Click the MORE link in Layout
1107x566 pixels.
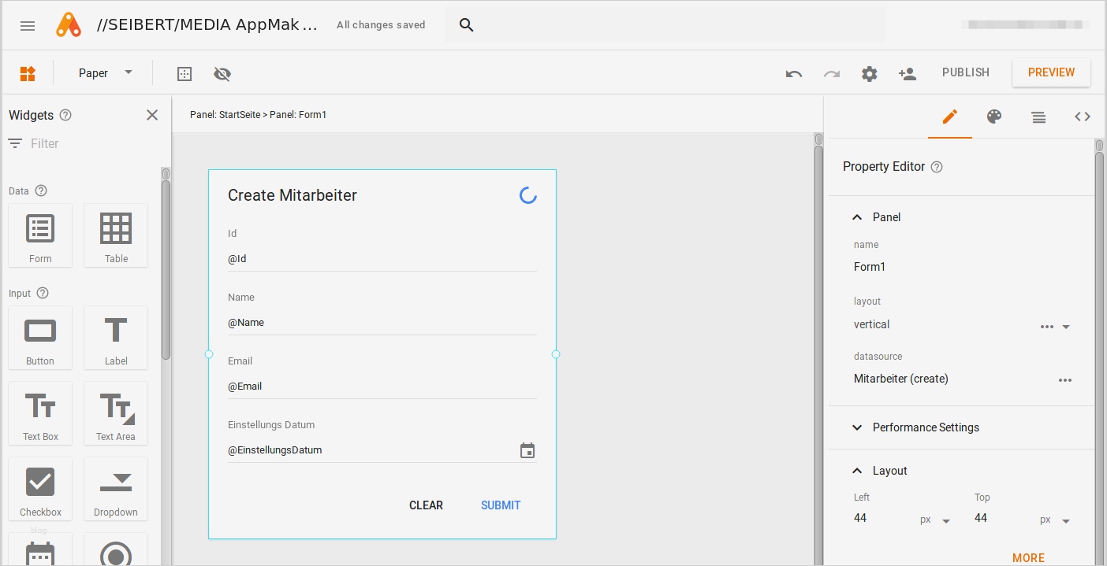pos(1028,557)
